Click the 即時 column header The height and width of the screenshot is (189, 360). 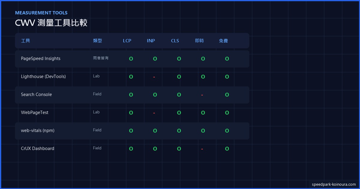tap(199, 40)
